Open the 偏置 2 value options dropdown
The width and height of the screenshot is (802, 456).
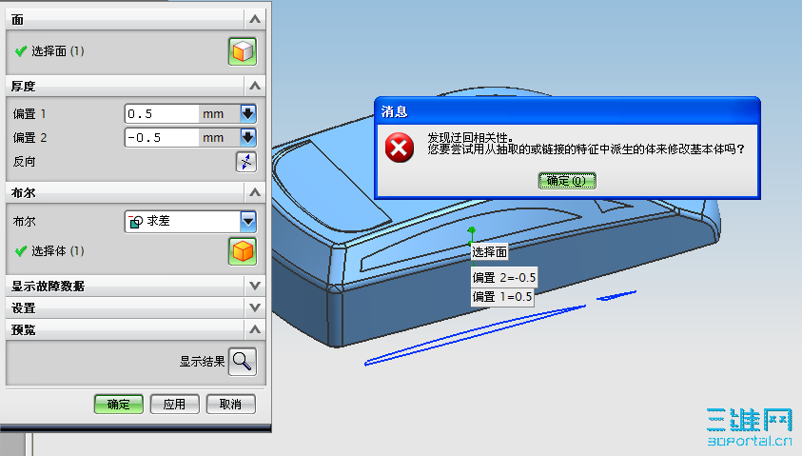[248, 137]
